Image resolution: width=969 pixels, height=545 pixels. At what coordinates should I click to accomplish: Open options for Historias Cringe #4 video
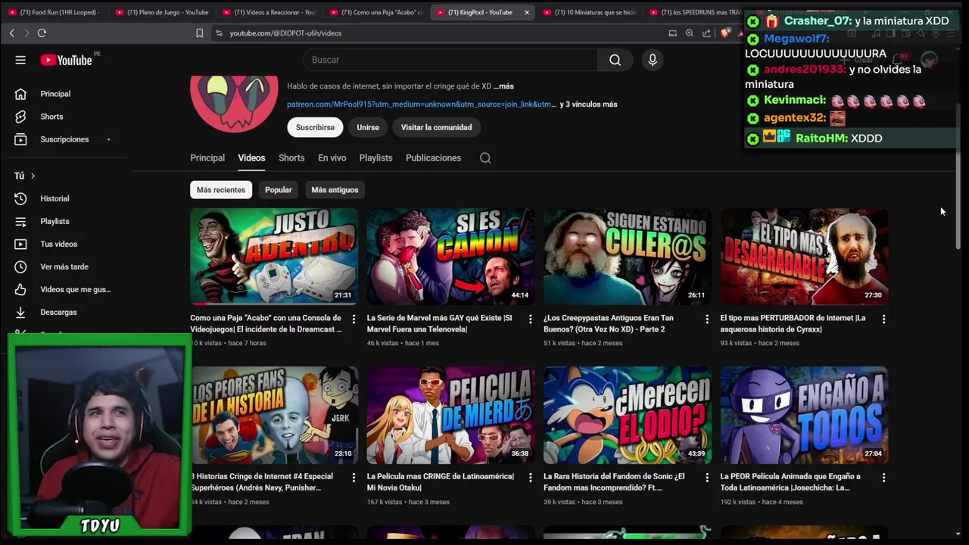tap(354, 478)
